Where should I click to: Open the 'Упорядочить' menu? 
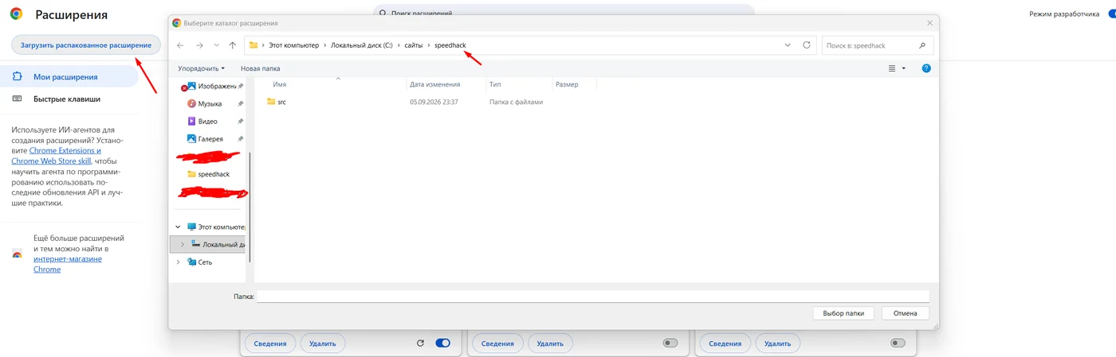pos(201,68)
